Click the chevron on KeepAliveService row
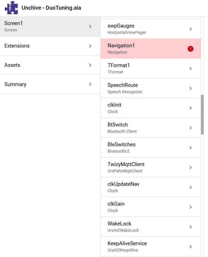Image resolution: width=208 pixels, height=257 pixels. pos(191,247)
